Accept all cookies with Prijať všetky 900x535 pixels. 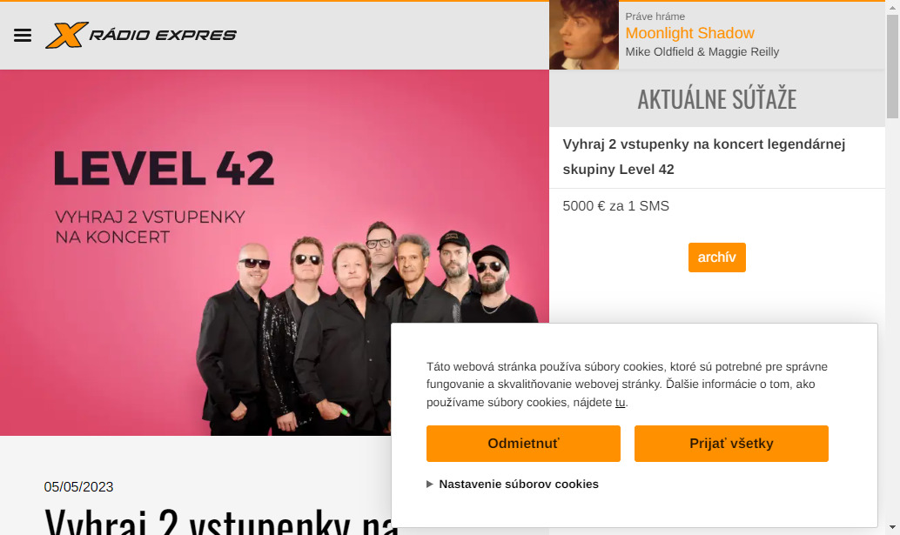click(731, 444)
